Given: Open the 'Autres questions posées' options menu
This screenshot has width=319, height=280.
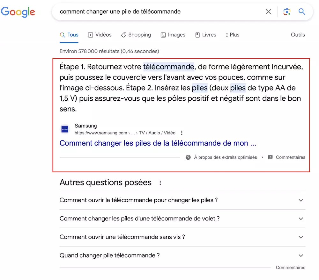Looking at the screenshot, I should [x=160, y=183].
